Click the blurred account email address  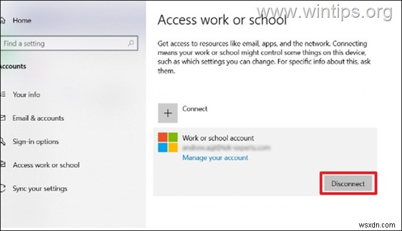(x=226, y=148)
